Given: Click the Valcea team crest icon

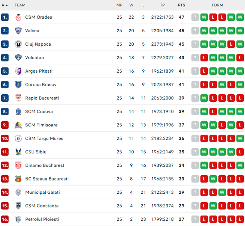Looking at the screenshot, I should pos(18,31).
